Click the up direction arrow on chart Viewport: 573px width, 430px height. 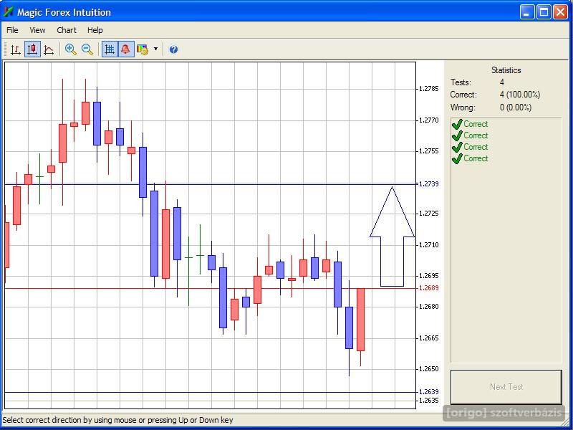[x=392, y=236]
